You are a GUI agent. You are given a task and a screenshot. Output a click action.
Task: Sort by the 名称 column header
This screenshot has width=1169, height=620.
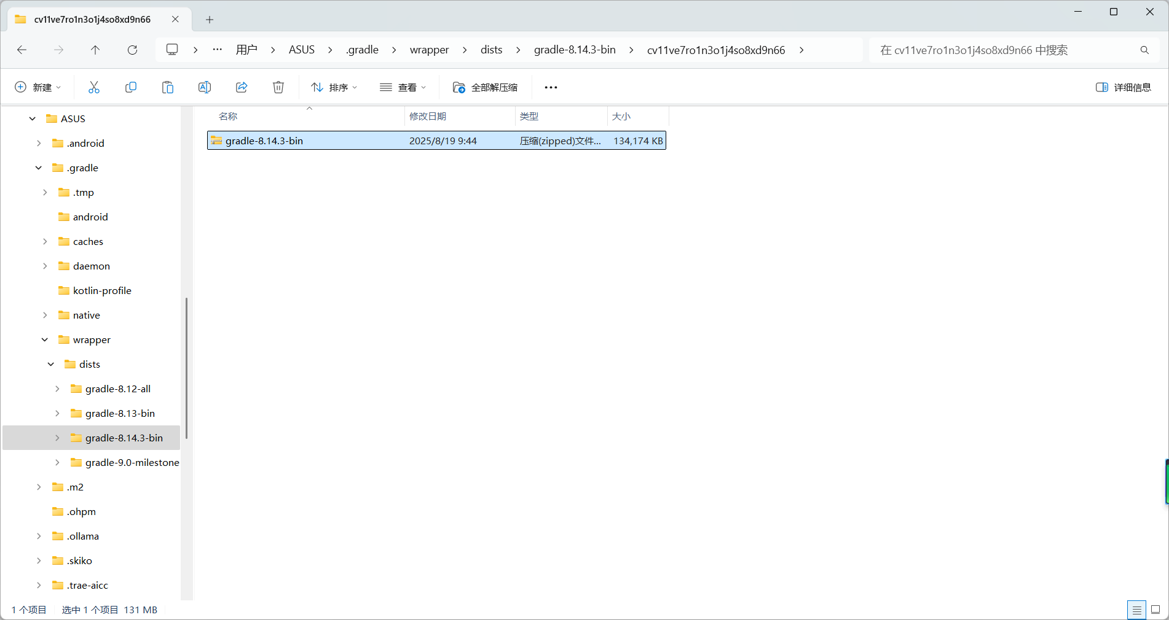pyautogui.click(x=306, y=116)
